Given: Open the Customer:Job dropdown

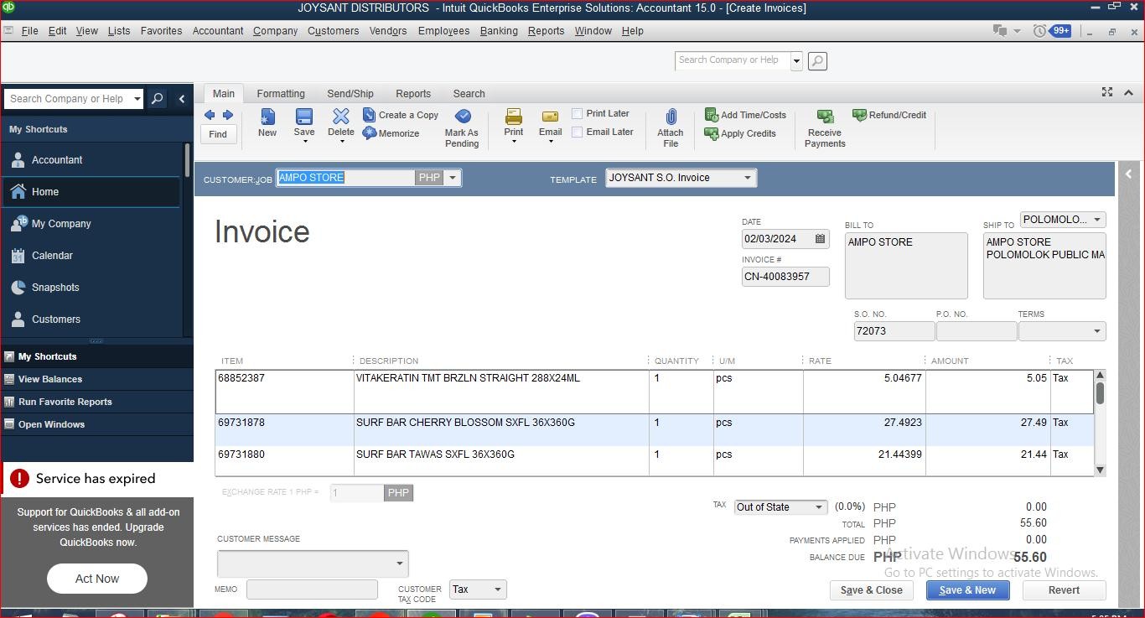Looking at the screenshot, I should 453,178.
